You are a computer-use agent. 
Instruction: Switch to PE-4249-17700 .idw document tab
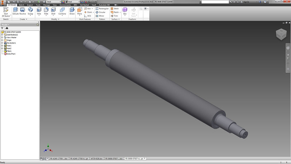(x=59, y=159)
